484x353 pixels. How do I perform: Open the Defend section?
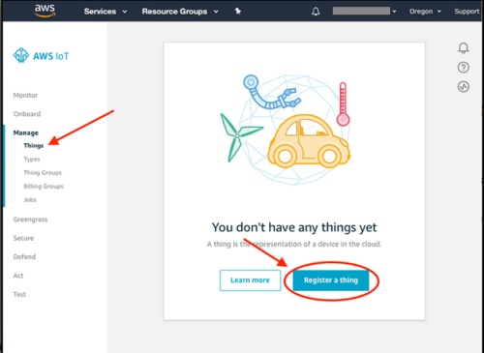[24, 256]
